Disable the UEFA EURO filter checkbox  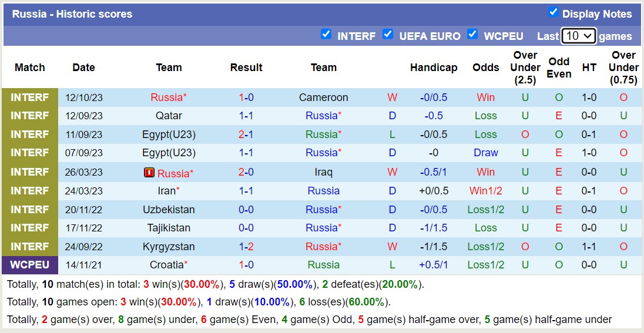click(x=388, y=34)
